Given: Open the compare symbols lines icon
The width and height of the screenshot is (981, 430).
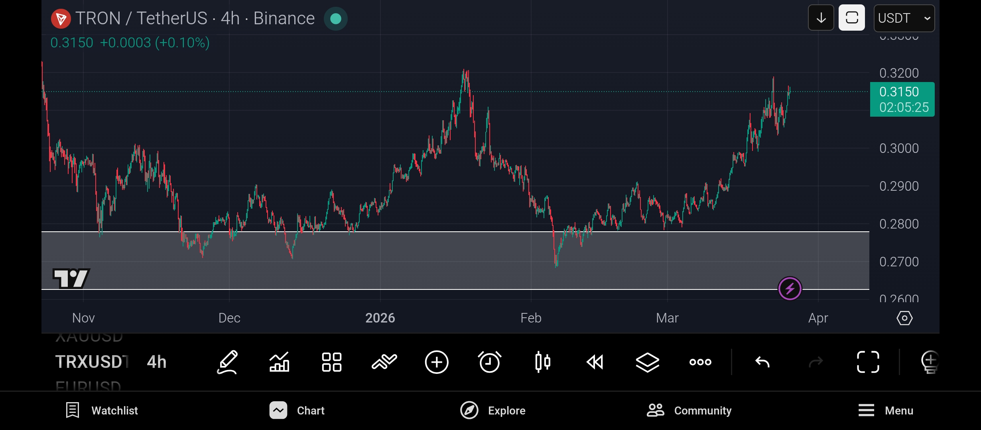Looking at the screenshot, I should [x=384, y=362].
